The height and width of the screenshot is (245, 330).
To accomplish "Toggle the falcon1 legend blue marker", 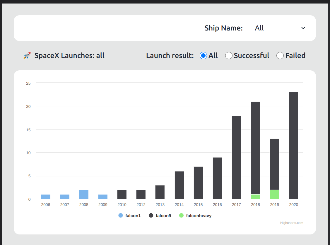I will click(121, 215).
